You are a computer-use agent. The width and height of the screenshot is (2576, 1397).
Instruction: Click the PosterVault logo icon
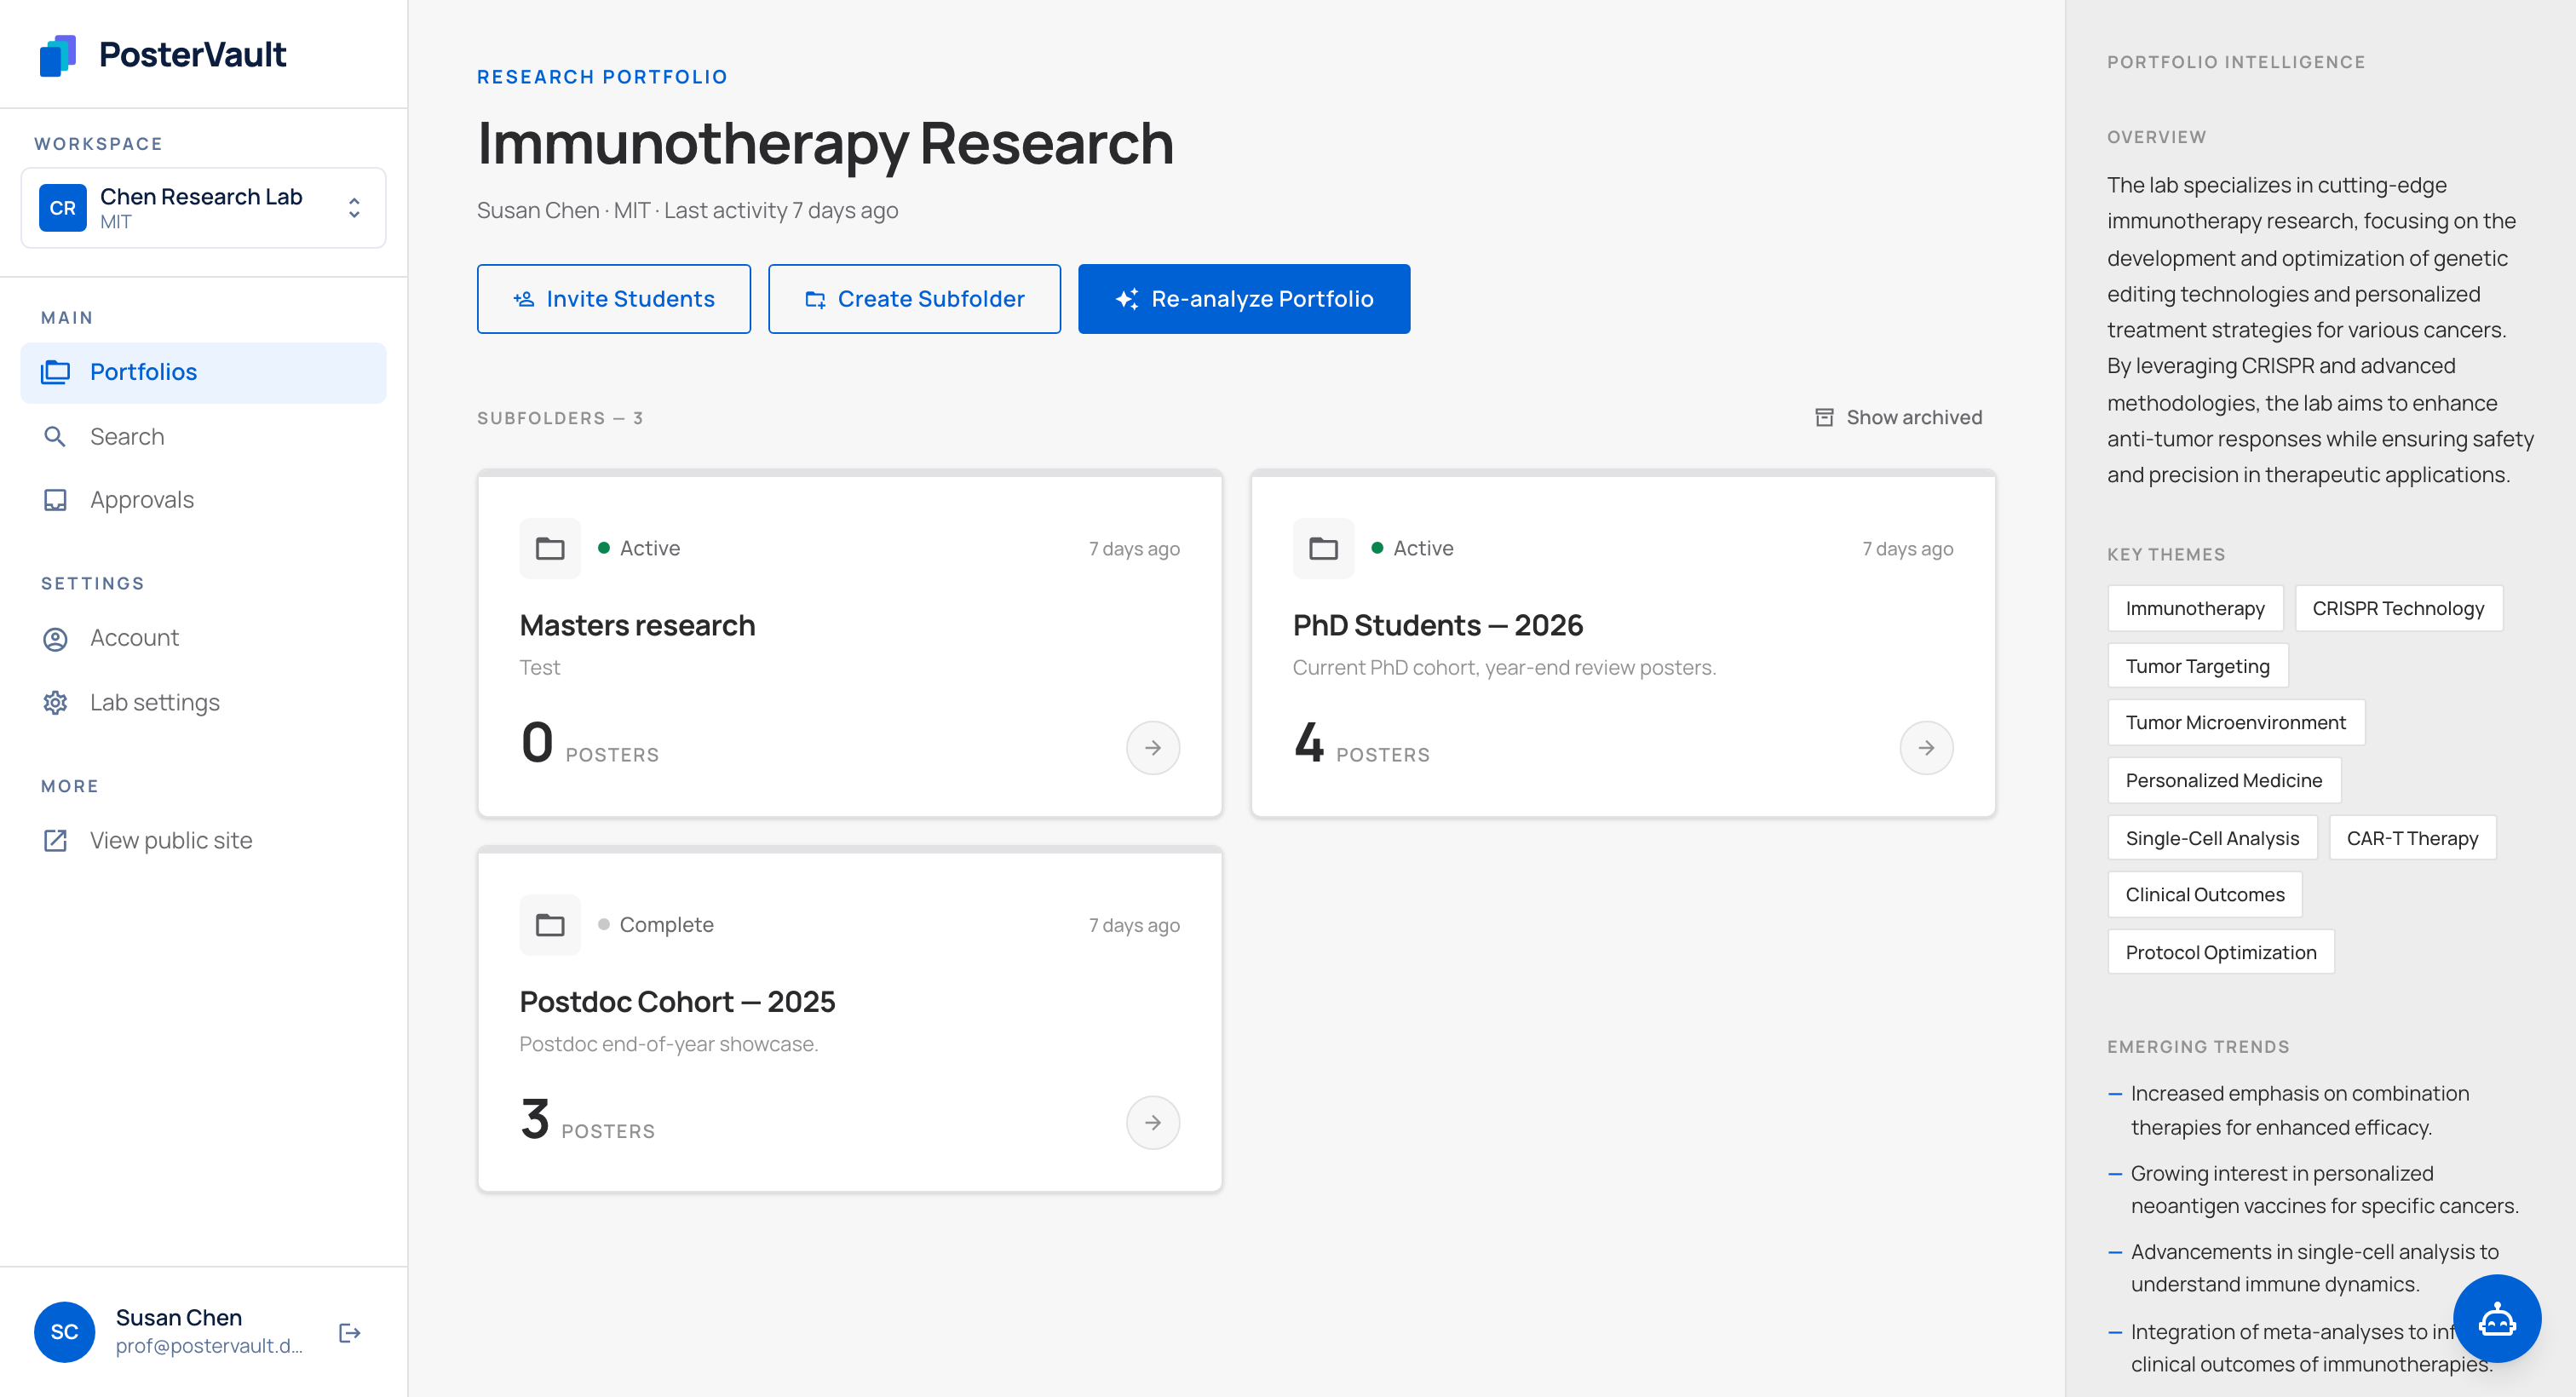[x=58, y=55]
